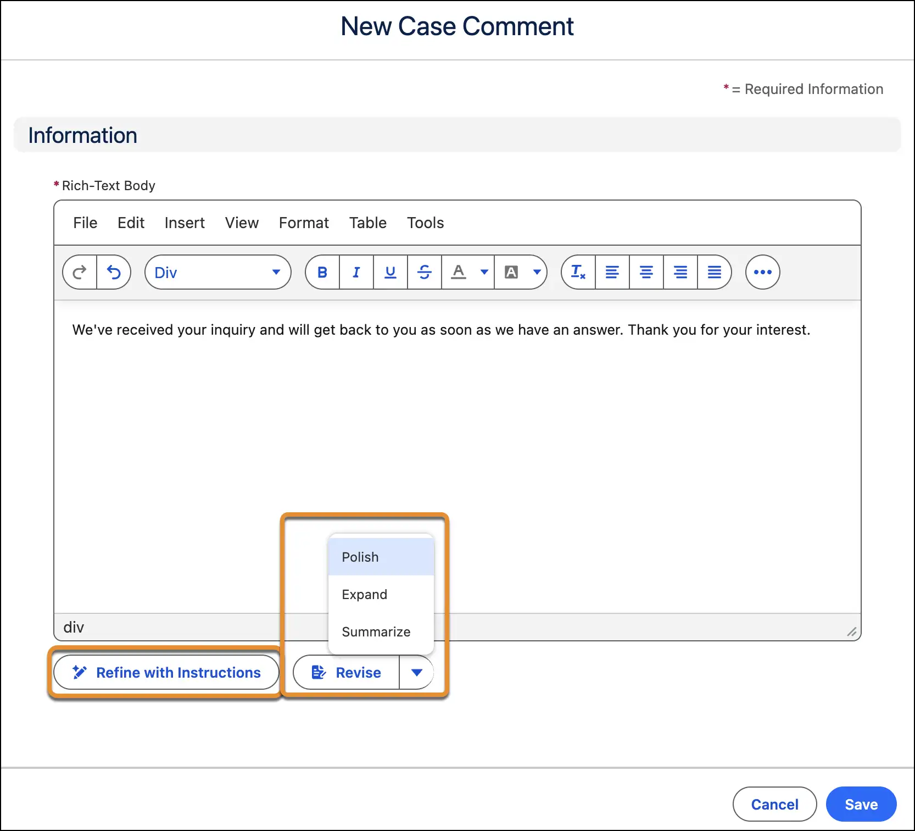Toggle strikethrough formatting

point(425,272)
